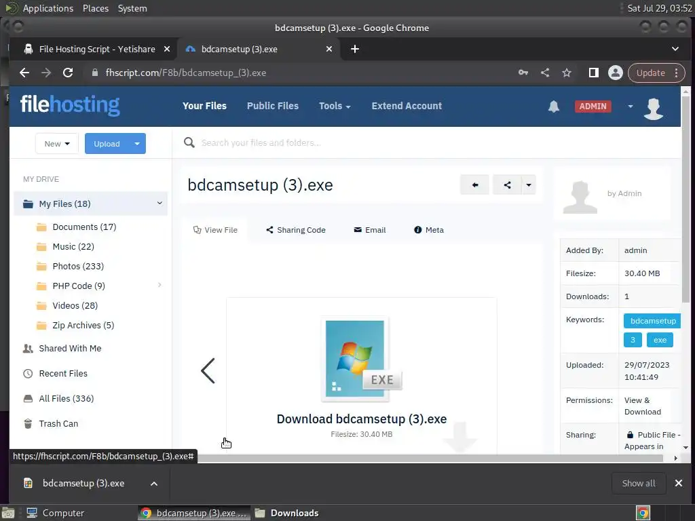Show the previous file with the chevron
The height and width of the screenshot is (521, 695).
[208, 371]
